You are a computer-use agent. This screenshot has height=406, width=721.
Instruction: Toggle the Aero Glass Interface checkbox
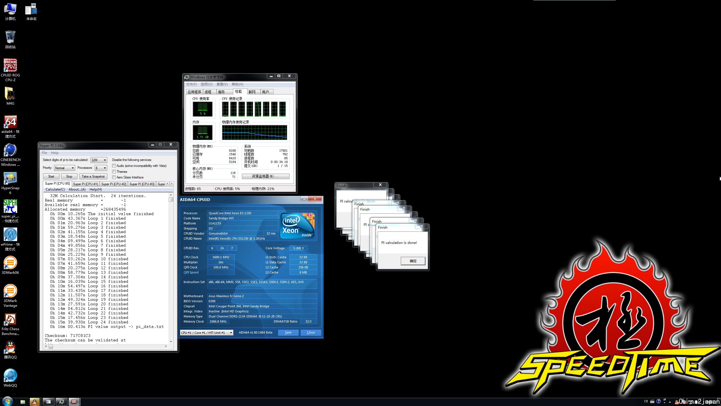click(x=114, y=177)
